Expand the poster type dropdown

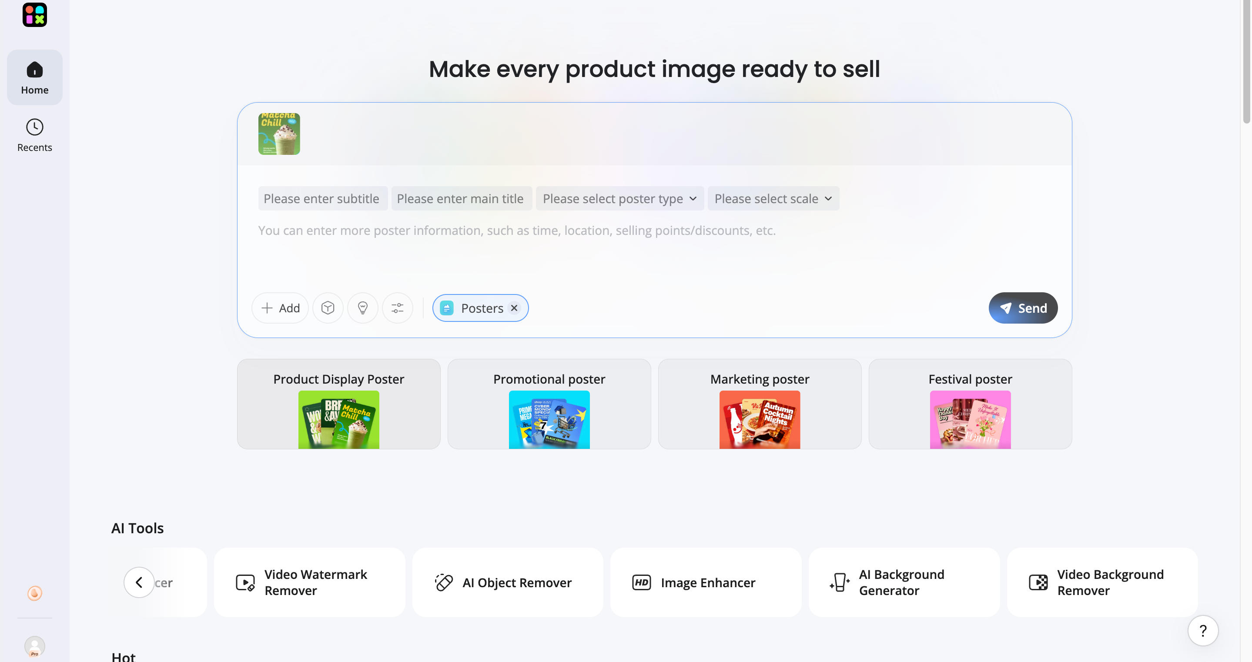click(619, 199)
